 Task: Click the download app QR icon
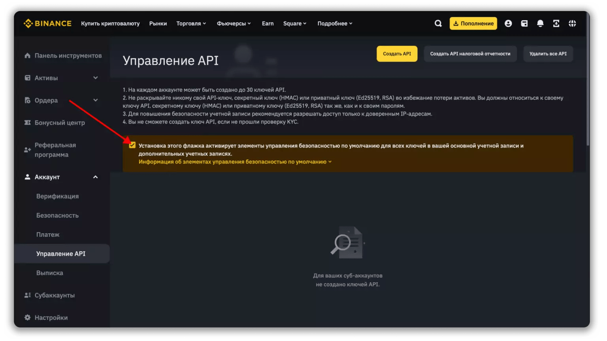tap(556, 24)
